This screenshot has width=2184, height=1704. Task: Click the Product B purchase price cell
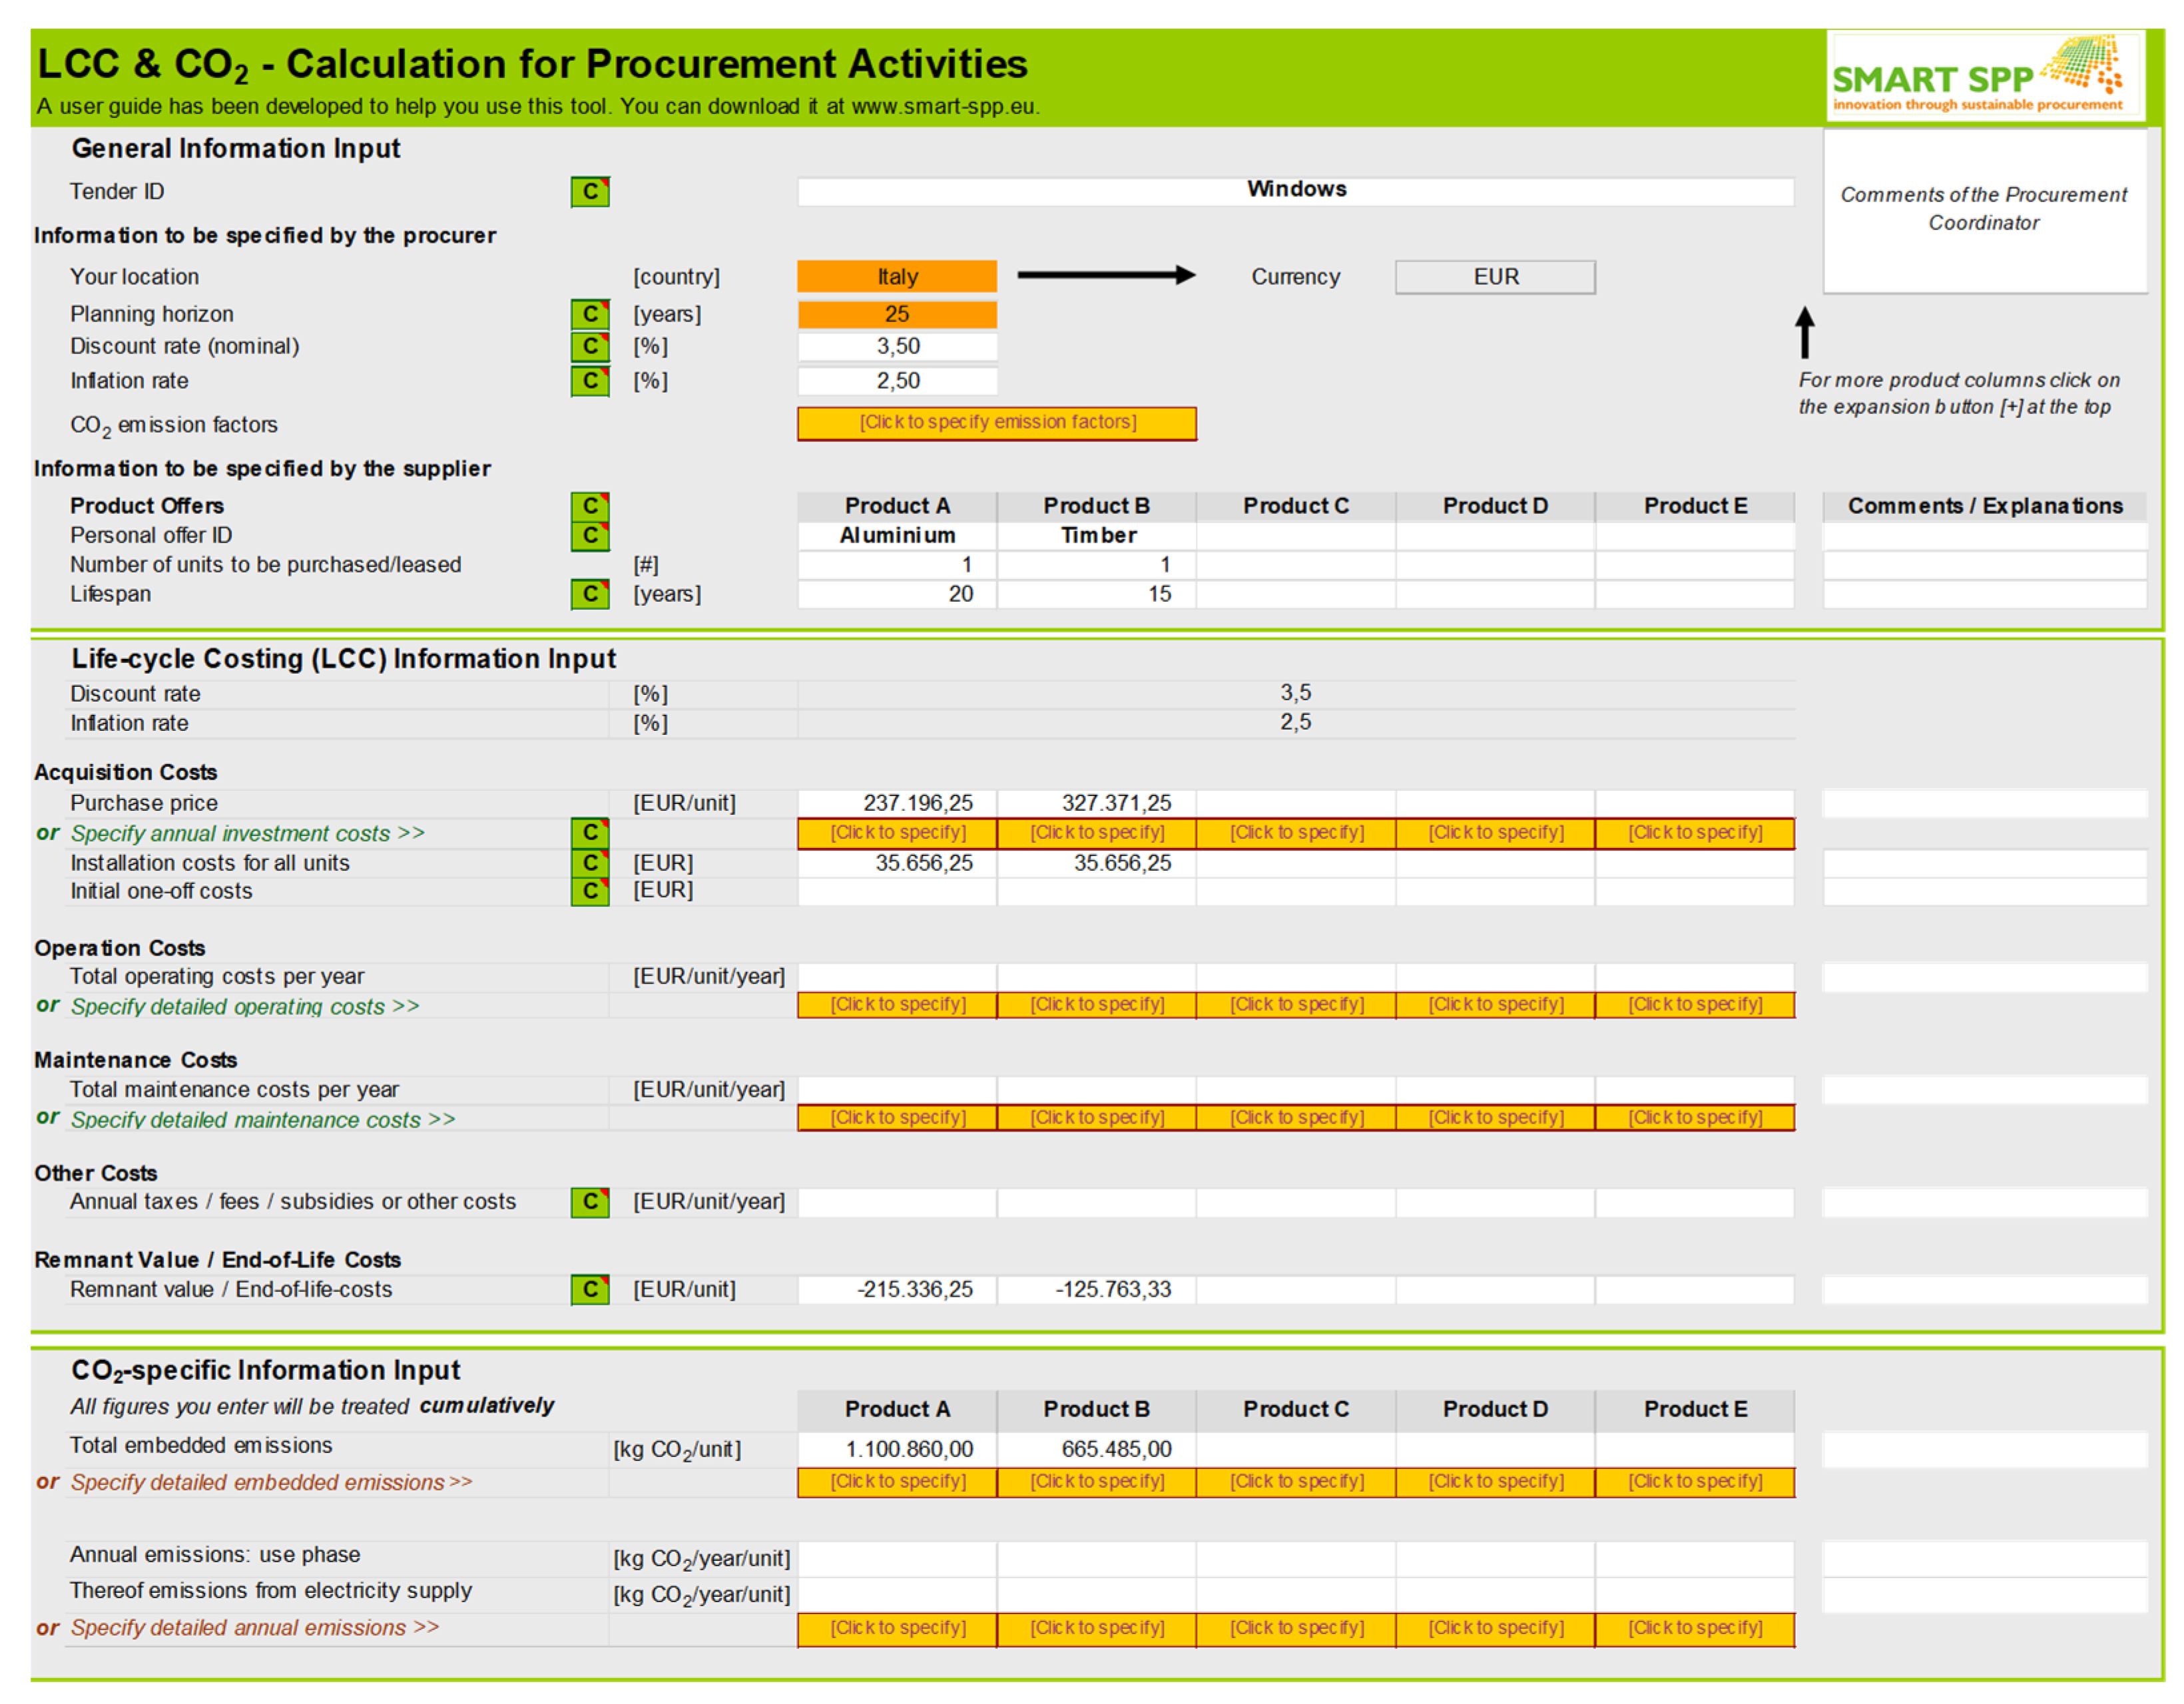coord(1096,803)
